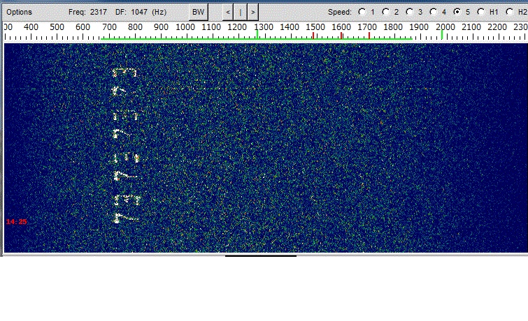The image size is (528, 321).
Task: Click 1000 Hz on frequency ruler
Action: [185, 27]
